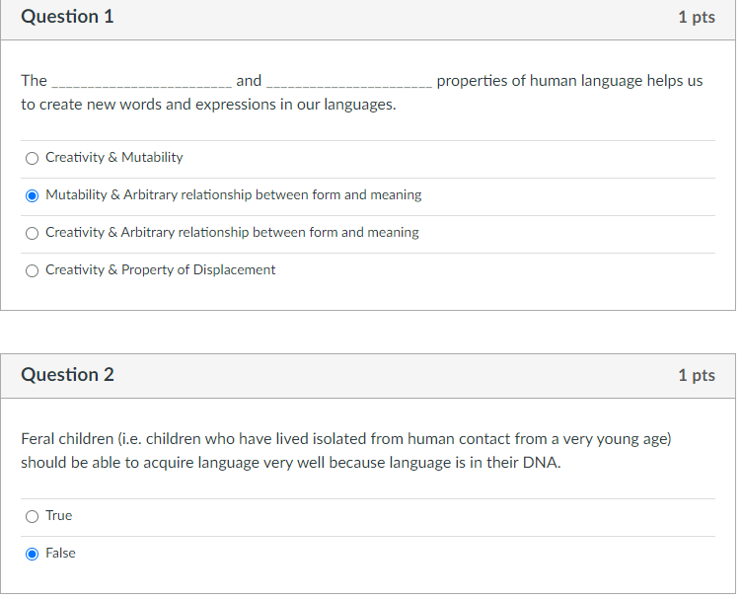Select Mutability & Arbitrary relationship radio button
Screen dimensions: 742x599
32,195
